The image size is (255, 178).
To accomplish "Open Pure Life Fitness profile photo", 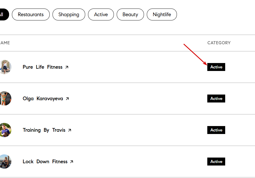I will click(5, 67).
